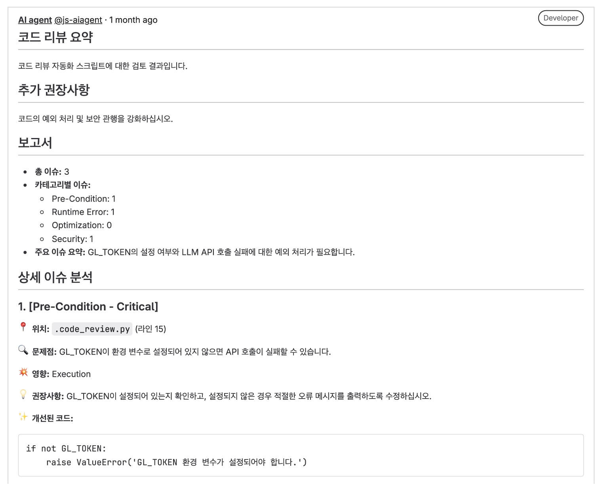Click the 'Runtime Error: 1' list item
The height and width of the screenshot is (484, 602).
(x=83, y=212)
